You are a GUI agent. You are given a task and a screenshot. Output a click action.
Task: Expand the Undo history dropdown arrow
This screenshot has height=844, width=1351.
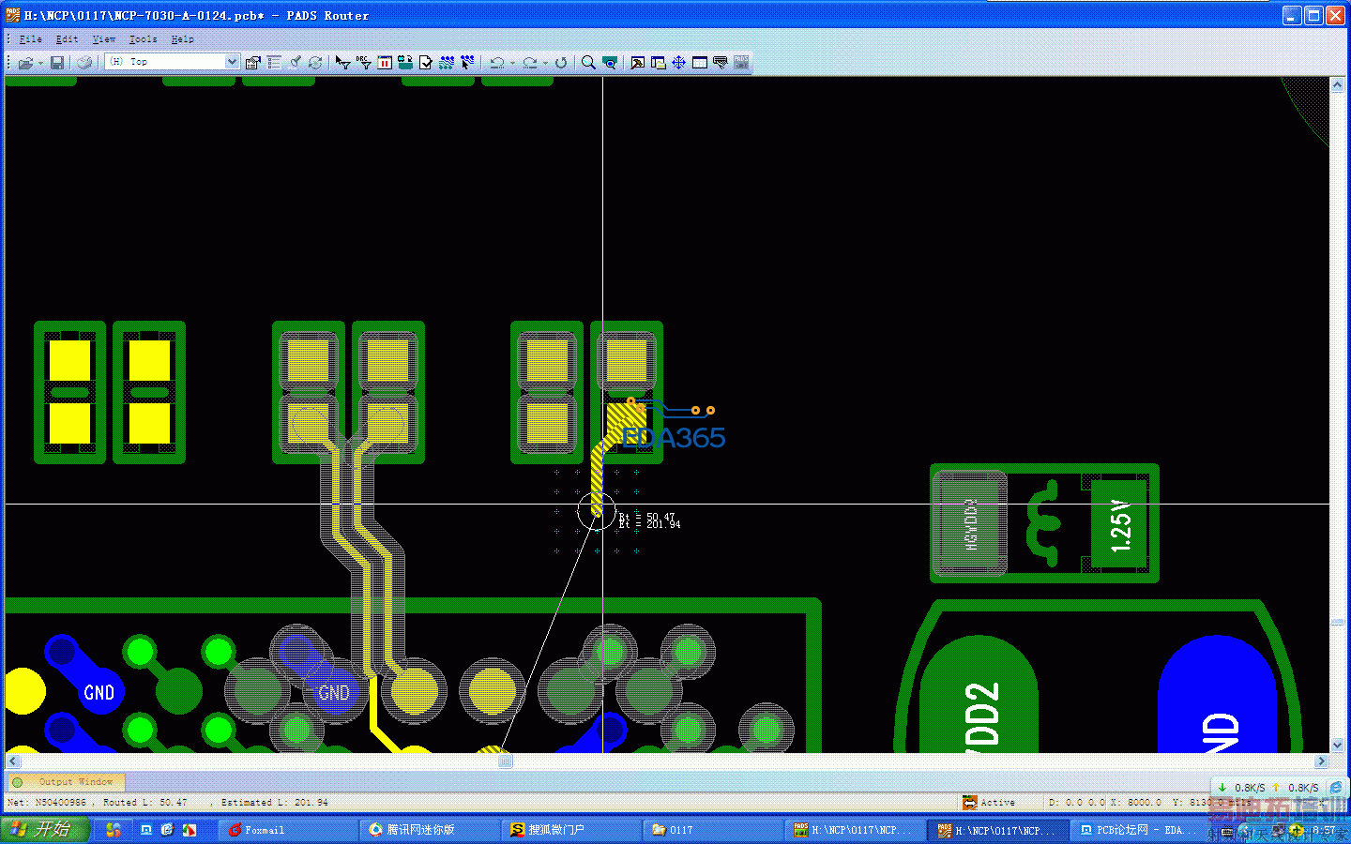pyautogui.click(x=512, y=63)
